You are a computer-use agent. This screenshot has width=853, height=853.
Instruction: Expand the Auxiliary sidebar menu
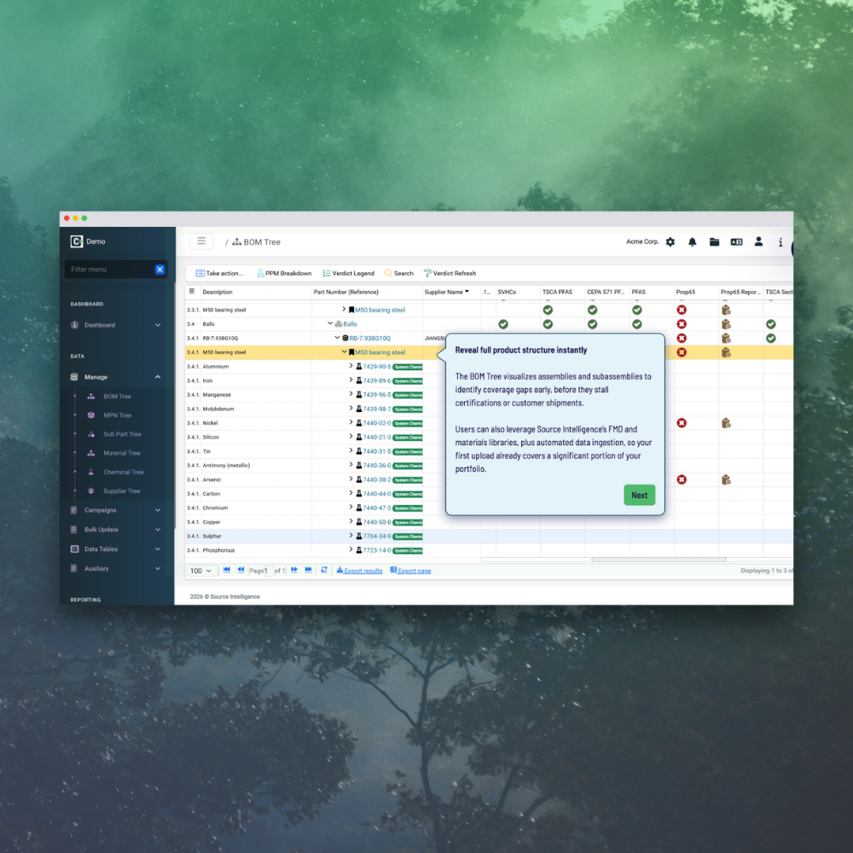[x=158, y=568]
